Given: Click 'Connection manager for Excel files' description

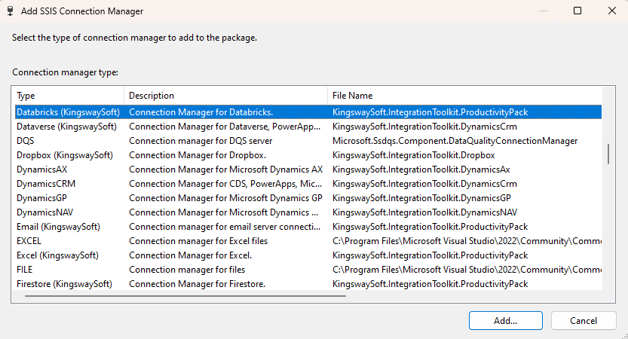Looking at the screenshot, I should point(198,241).
